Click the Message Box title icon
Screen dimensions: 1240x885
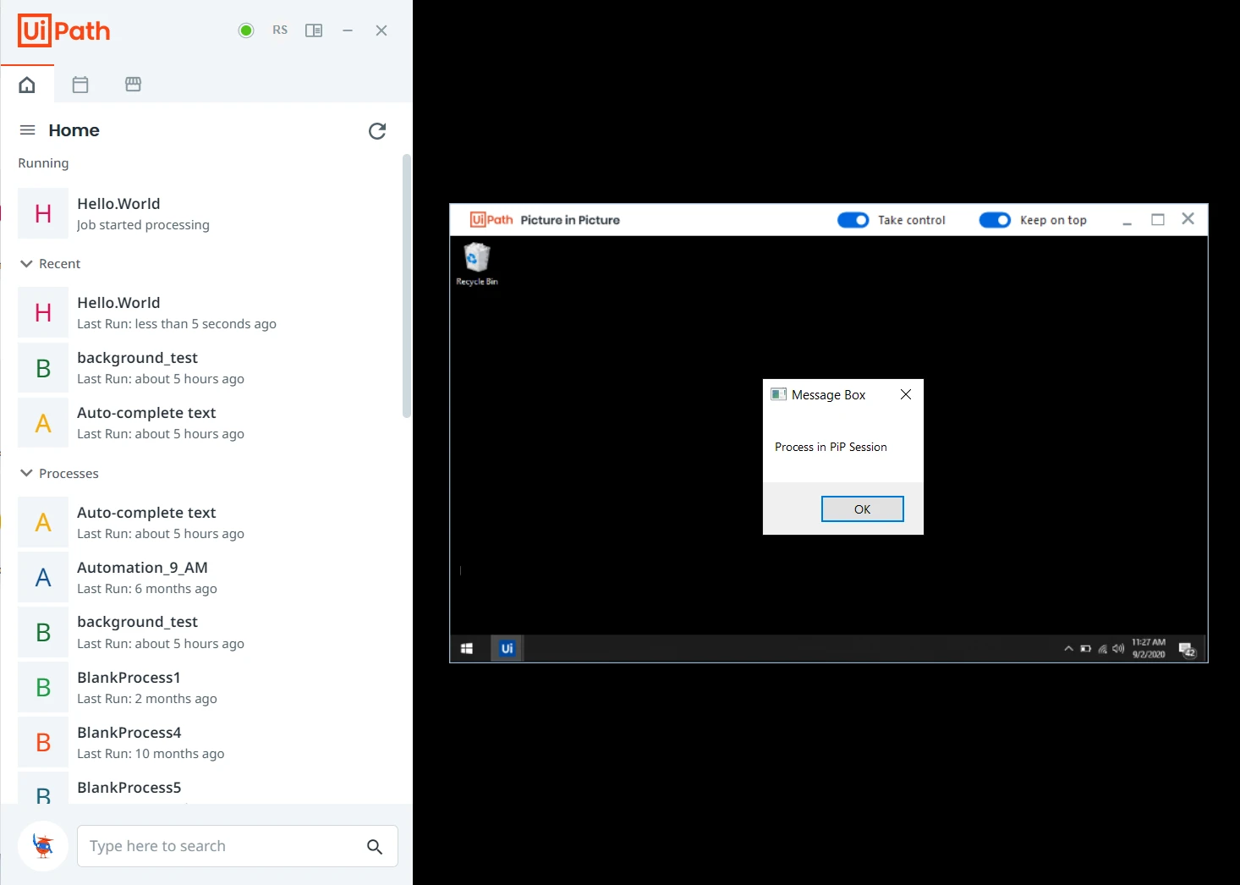[779, 394]
